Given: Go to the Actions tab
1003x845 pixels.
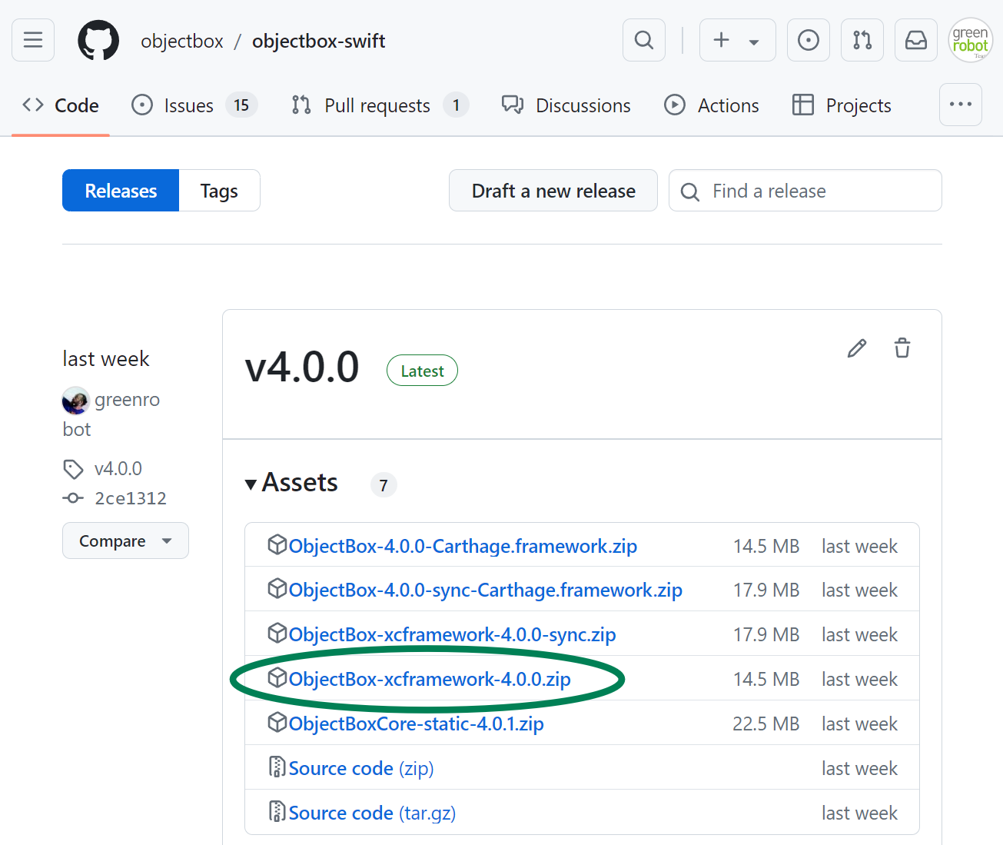Looking at the screenshot, I should (712, 105).
